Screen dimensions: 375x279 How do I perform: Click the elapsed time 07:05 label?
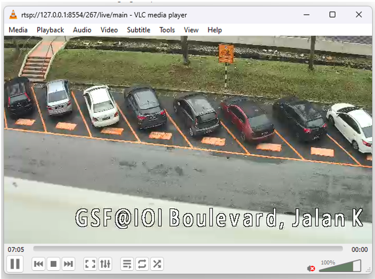click(x=16, y=249)
